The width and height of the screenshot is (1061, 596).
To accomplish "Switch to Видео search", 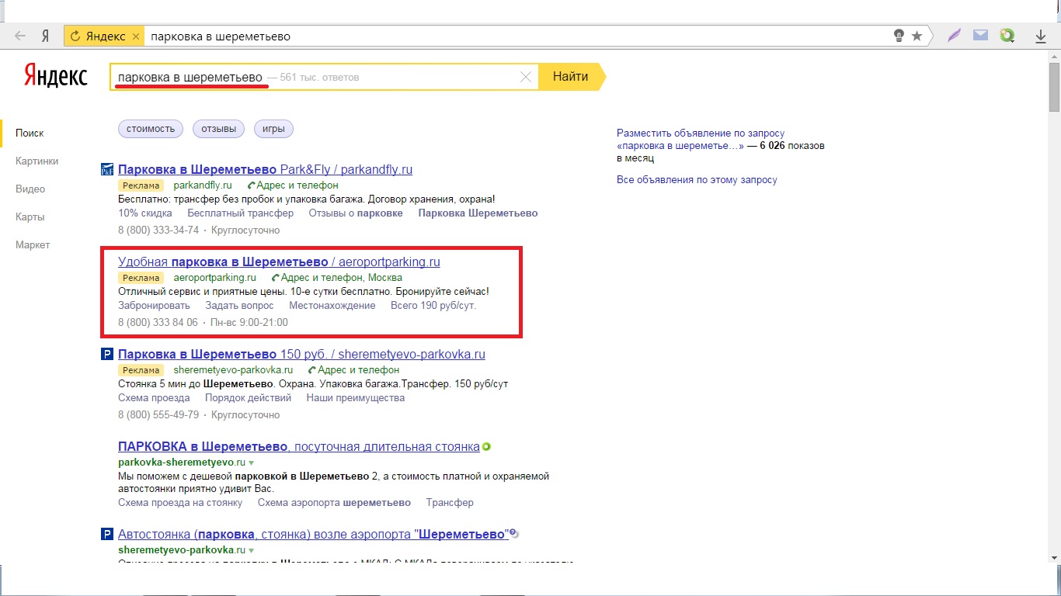I will pos(30,189).
